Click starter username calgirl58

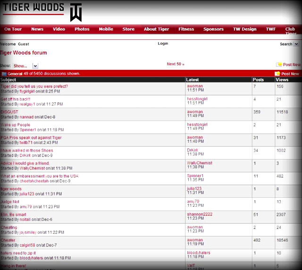27,245
